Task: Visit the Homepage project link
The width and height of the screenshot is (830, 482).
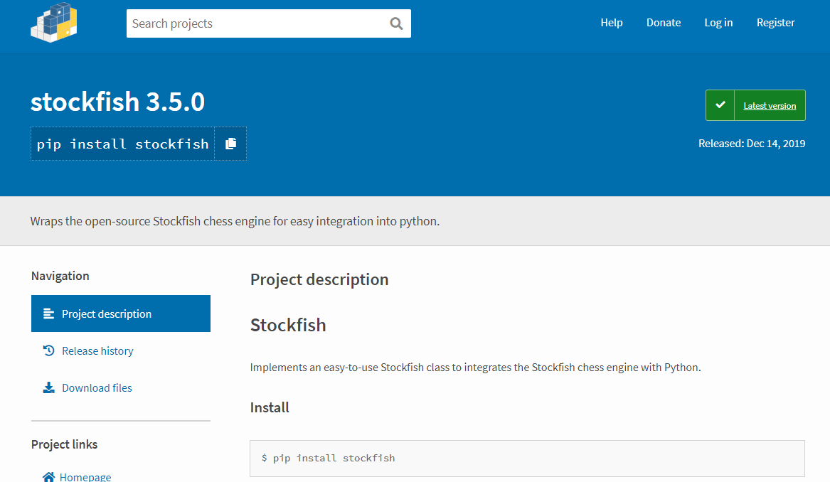Action: tap(85, 477)
